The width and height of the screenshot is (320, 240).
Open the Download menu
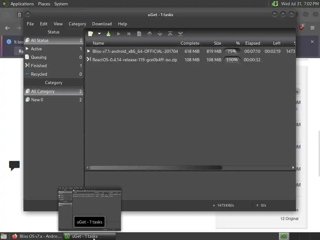[x=102, y=24]
